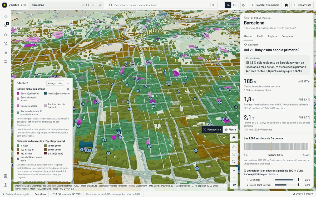Click the filled bookmark icon button

(x=286, y=5)
